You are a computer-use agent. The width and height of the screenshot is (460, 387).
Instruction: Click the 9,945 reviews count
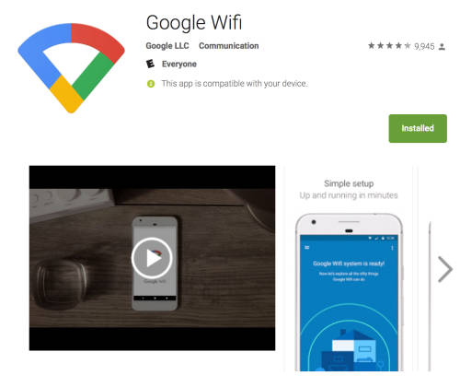[424, 46]
